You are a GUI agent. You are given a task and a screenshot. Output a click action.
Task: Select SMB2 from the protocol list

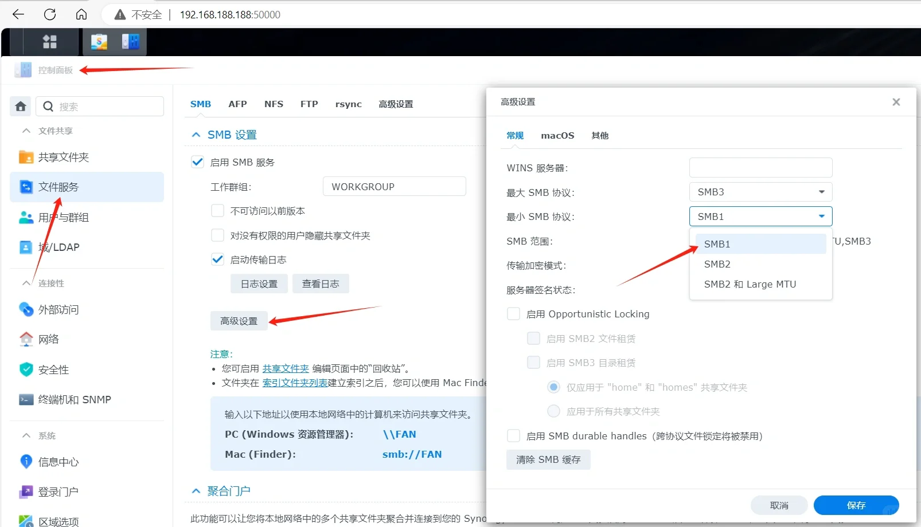pyautogui.click(x=717, y=263)
